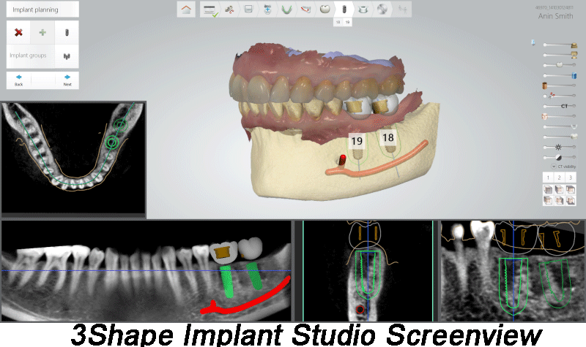This screenshot has width=586, height=347.
Task: Select implant label 19 in 3D view
Action: click(x=357, y=141)
